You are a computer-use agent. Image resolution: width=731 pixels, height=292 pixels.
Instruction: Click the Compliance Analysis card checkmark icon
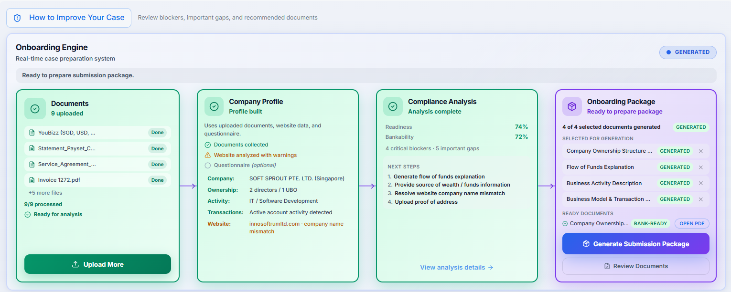coord(393,106)
